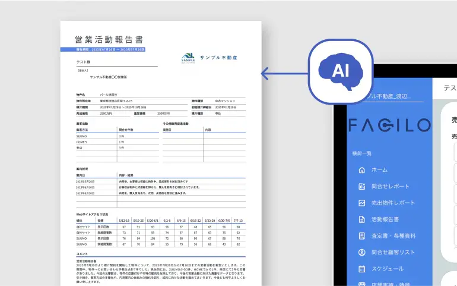This screenshot has height=286, width=457.
Task: Click the 問合せ顧客リスト person icon
Action: [361, 253]
